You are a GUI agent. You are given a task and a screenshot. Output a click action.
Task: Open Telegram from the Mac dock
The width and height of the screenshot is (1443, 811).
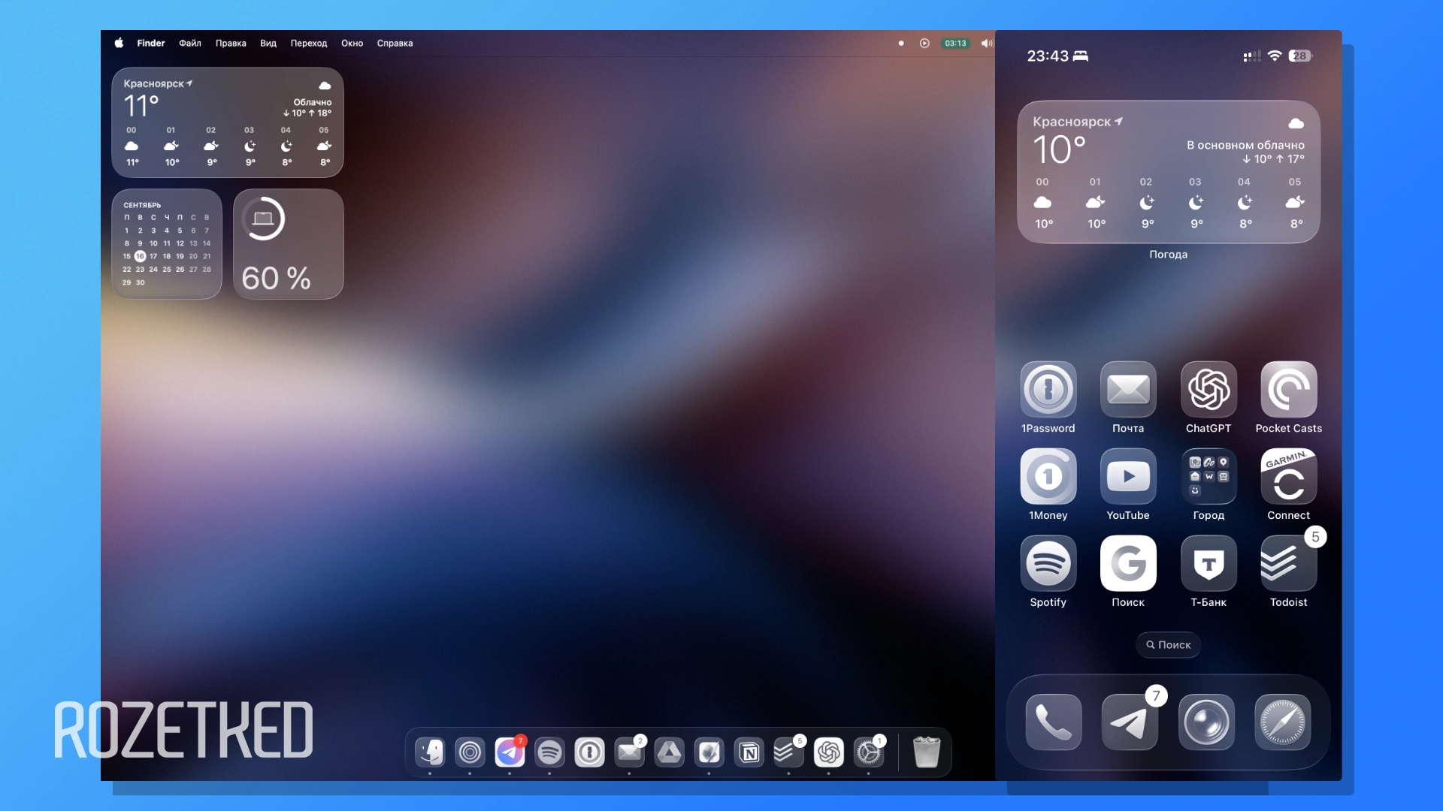[x=510, y=752]
